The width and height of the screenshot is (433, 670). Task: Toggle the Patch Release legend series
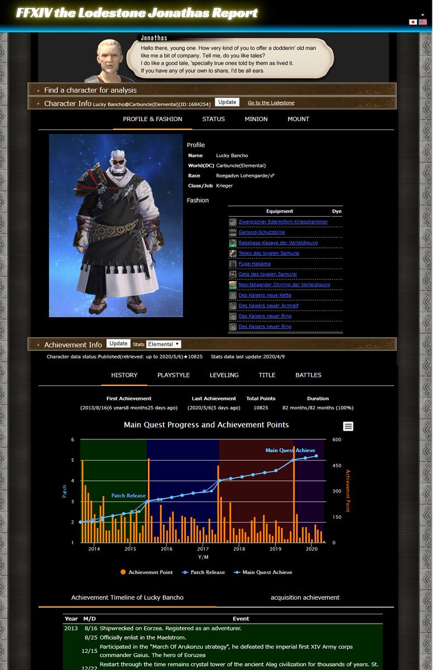[x=204, y=572]
